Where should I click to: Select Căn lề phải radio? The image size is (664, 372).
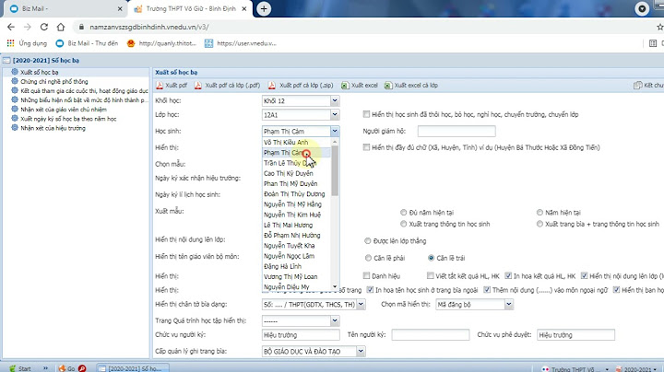pyautogui.click(x=368, y=258)
